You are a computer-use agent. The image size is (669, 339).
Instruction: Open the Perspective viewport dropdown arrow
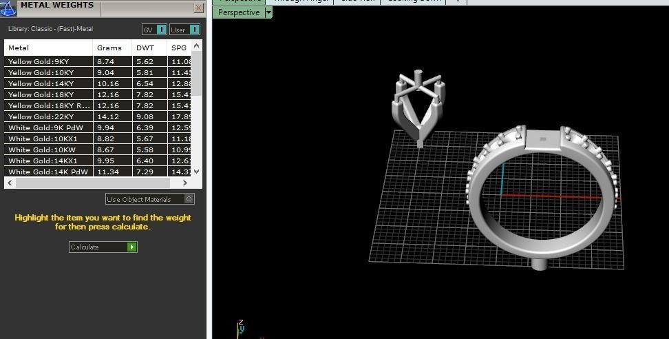[268, 12]
